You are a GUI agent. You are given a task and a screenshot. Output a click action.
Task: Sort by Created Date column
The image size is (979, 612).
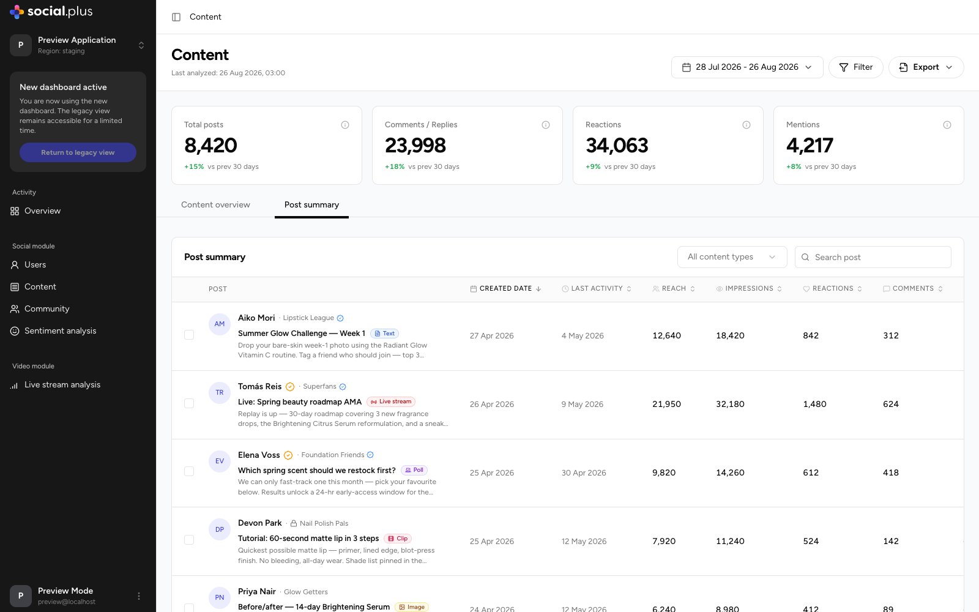coord(505,289)
